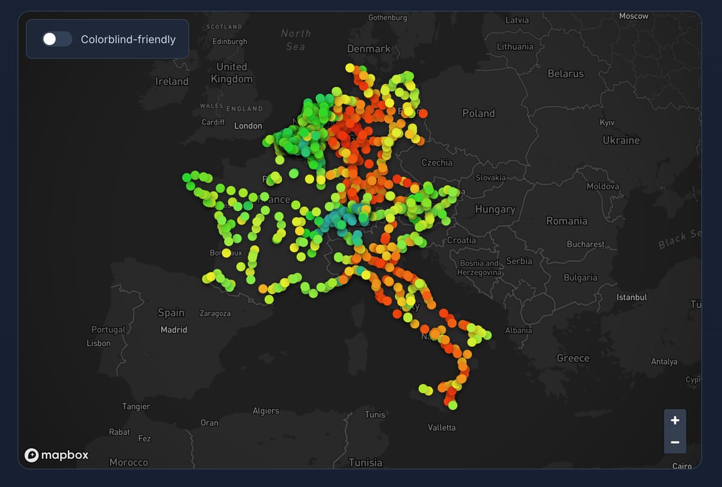Zoom in with the plus button
The image size is (722, 487).
click(674, 420)
